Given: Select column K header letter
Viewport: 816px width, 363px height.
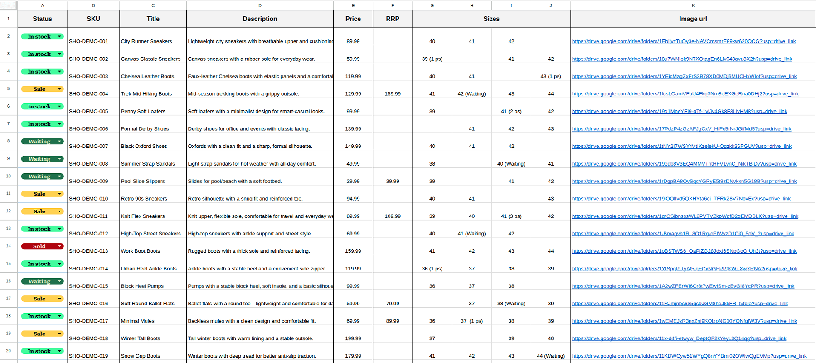Looking at the screenshot, I should click(693, 5).
